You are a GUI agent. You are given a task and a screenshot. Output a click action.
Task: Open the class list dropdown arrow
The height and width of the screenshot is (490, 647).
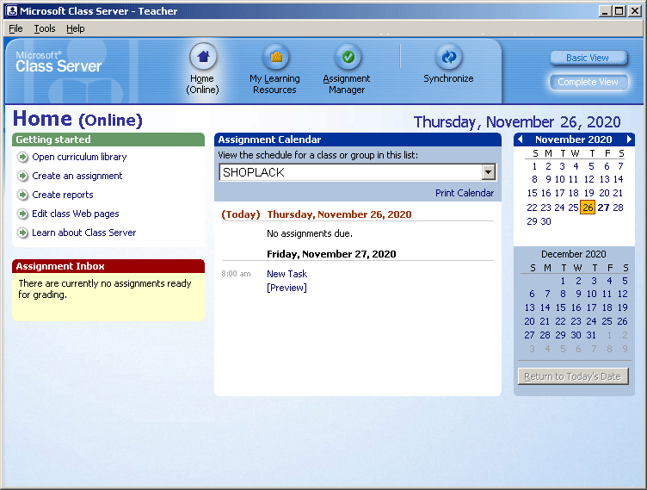489,172
